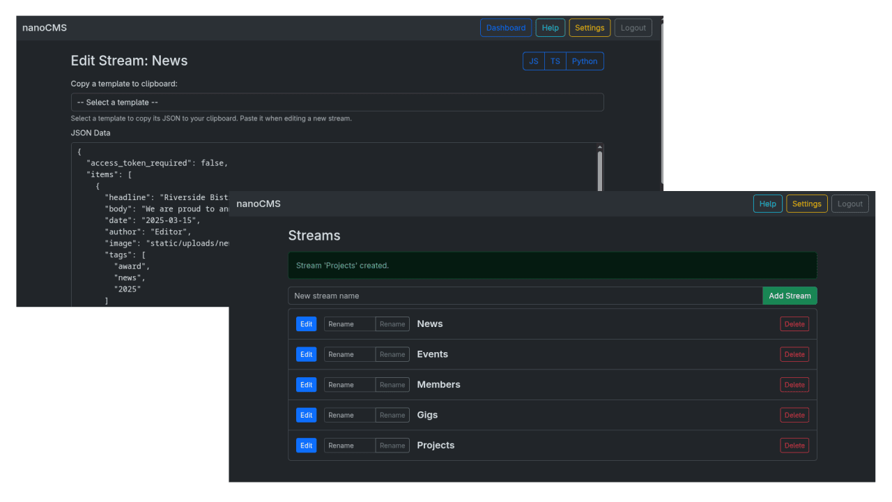Delete the Gigs stream
Screen dimensions: 892x502
(x=794, y=415)
